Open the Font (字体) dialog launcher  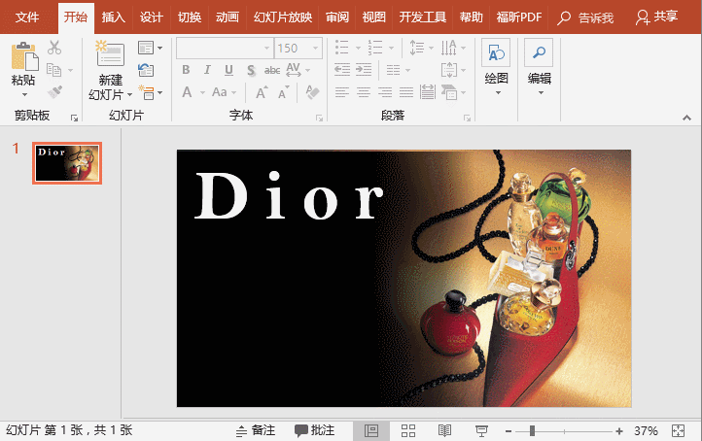(319, 119)
